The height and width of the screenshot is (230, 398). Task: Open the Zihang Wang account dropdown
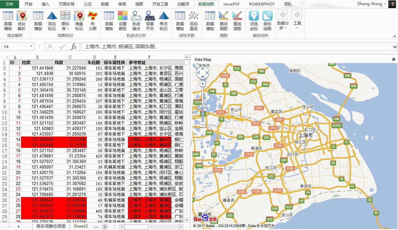pos(385,4)
